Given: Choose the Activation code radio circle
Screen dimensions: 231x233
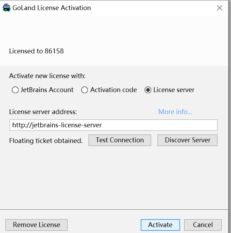Looking at the screenshot, I should tap(84, 90).
